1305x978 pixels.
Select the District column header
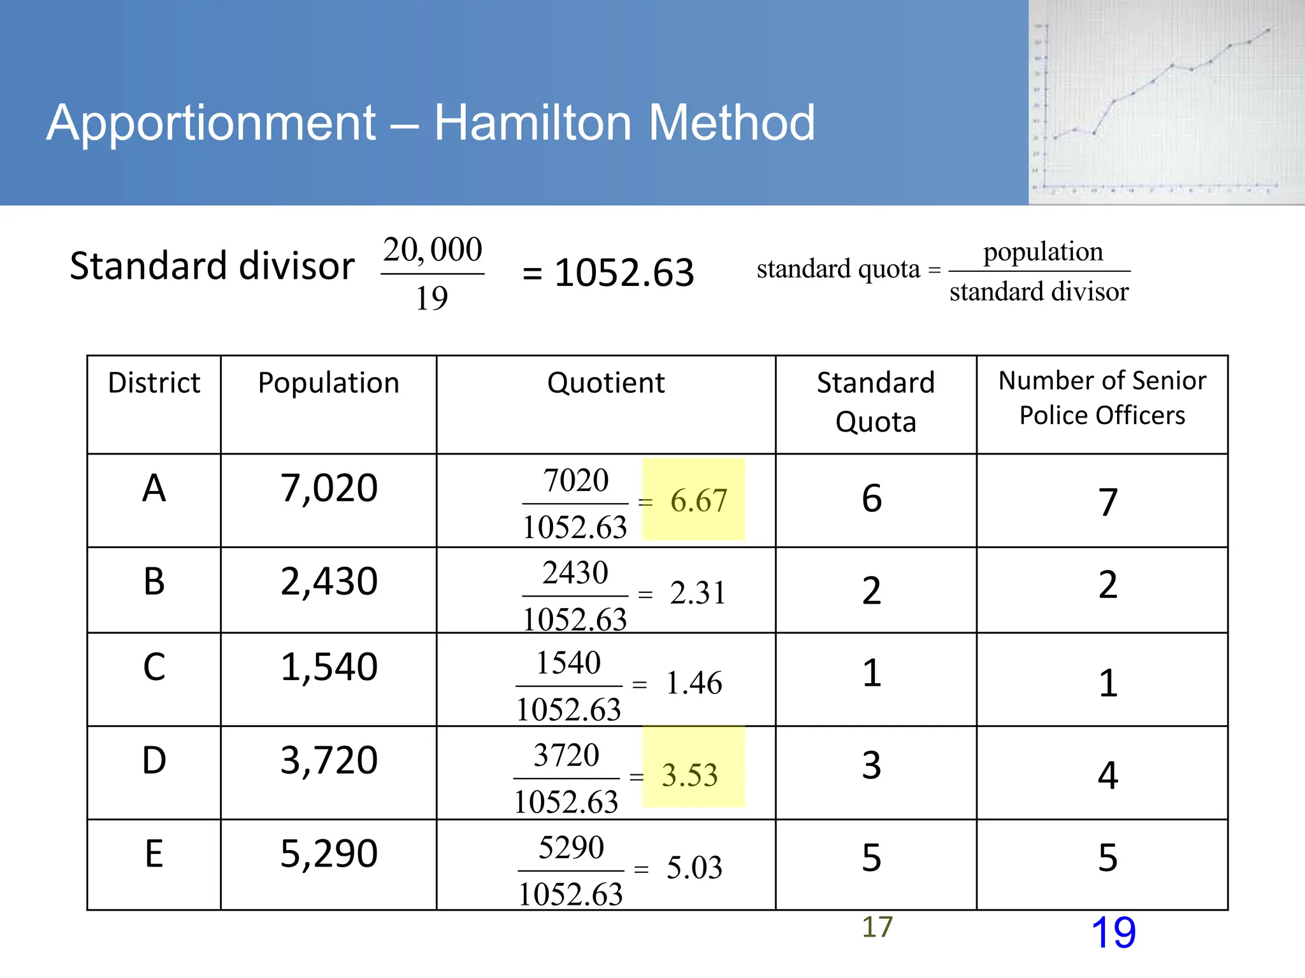(154, 383)
